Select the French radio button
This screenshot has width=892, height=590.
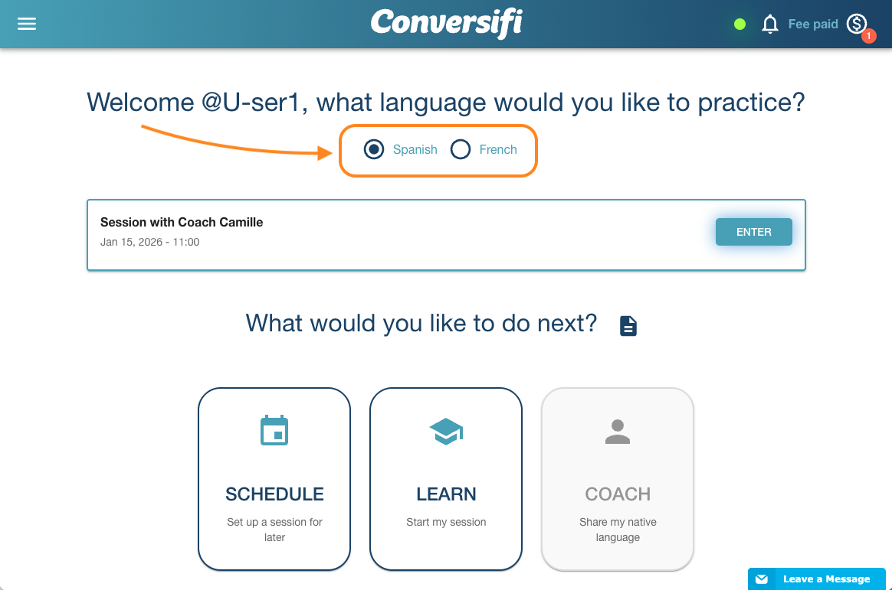point(461,149)
